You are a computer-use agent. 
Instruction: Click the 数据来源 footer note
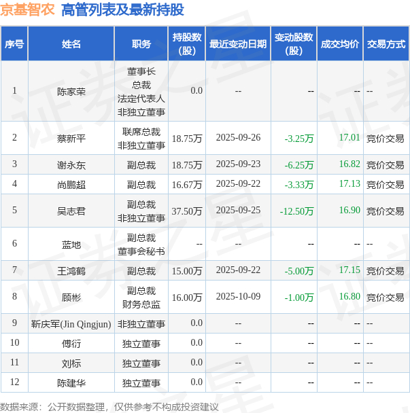(x=109, y=407)
